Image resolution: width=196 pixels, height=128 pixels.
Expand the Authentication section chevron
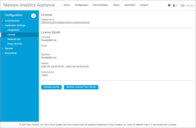click(2, 21)
